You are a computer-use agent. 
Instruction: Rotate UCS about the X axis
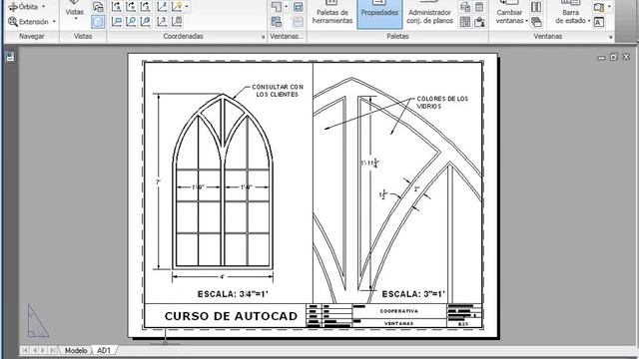pyautogui.click(x=117, y=7)
